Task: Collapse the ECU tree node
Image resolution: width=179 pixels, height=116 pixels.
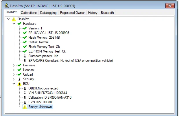Action: click(x=14, y=84)
